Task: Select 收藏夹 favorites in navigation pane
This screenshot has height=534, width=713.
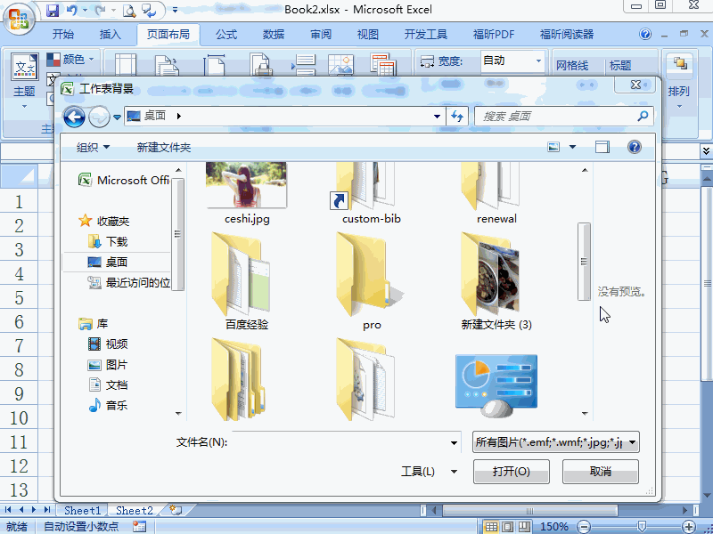Action: (x=104, y=221)
